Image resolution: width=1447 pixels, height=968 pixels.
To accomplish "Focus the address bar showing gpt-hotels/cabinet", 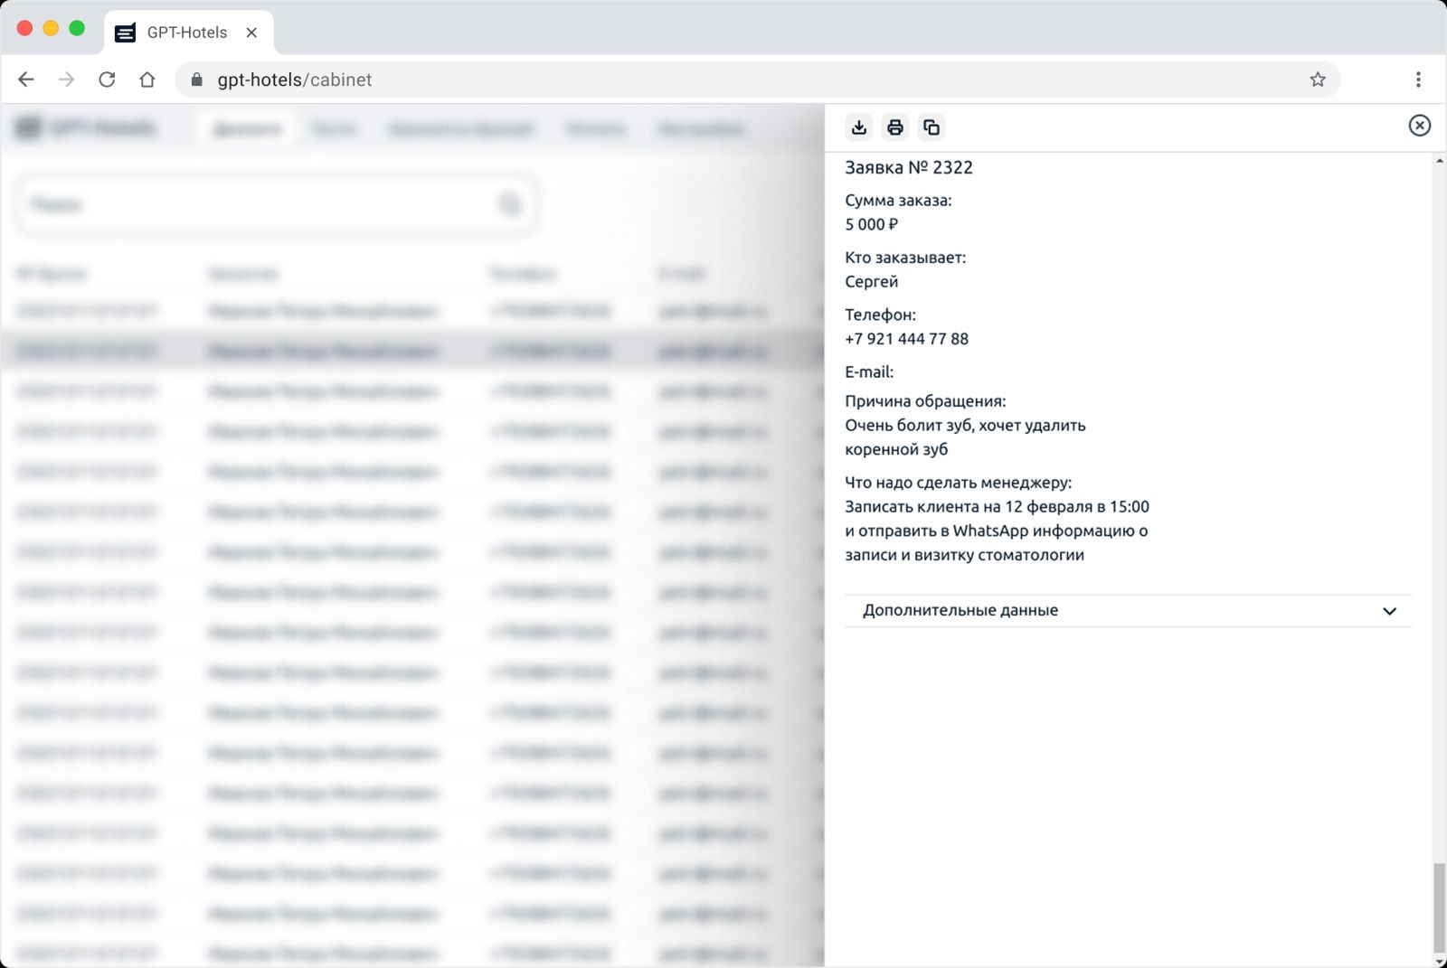I will pos(723,80).
